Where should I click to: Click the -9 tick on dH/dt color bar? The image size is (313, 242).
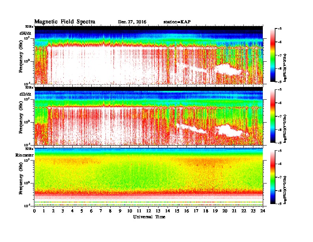pyautogui.click(x=280, y=82)
